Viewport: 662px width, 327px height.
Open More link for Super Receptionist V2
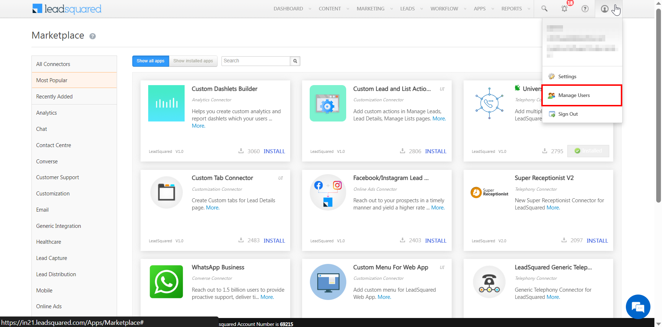(553, 208)
